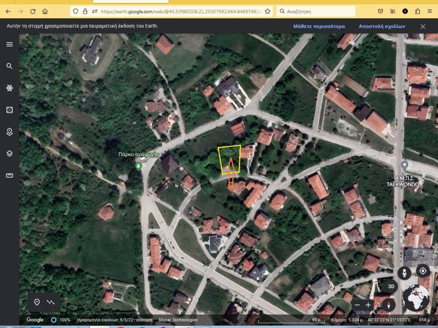438x328 pixels.
Task: Zoom out with the minus button
Action: 358,305
